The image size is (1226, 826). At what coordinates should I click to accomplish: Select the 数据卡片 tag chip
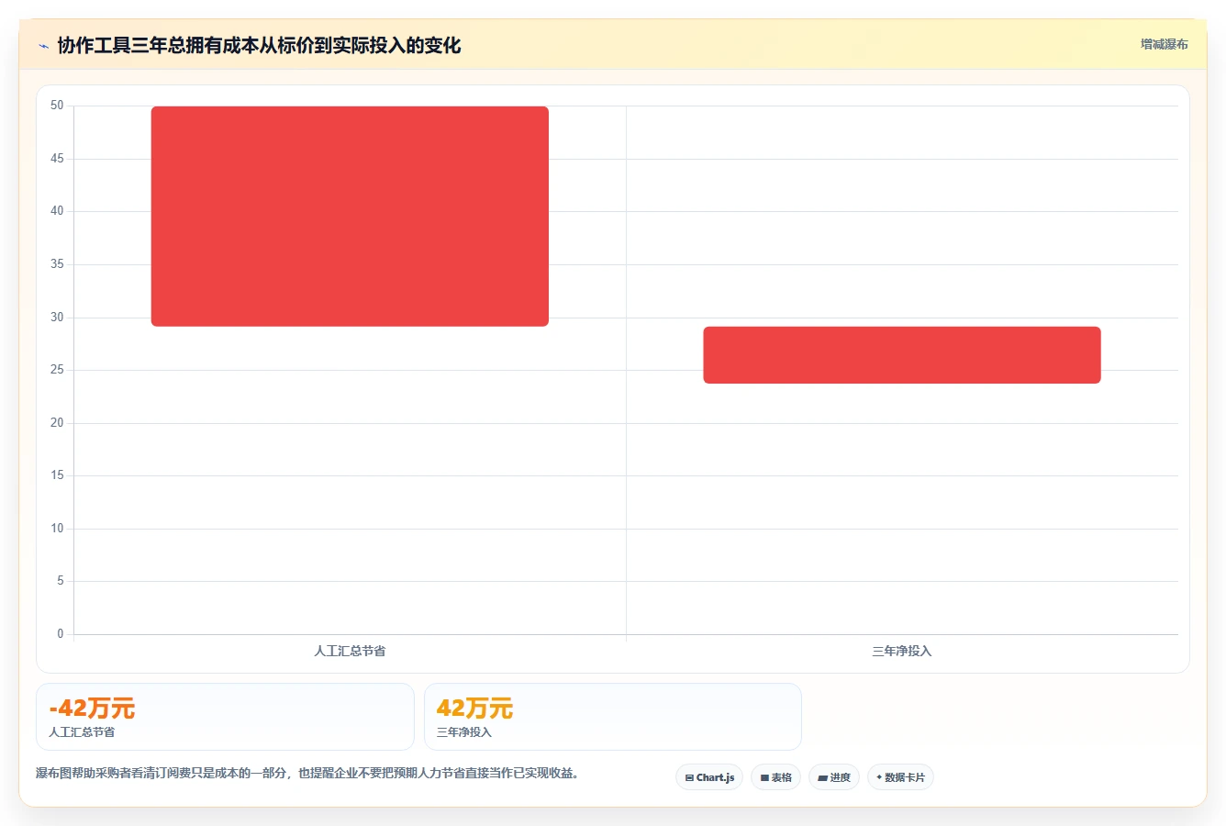tap(900, 777)
